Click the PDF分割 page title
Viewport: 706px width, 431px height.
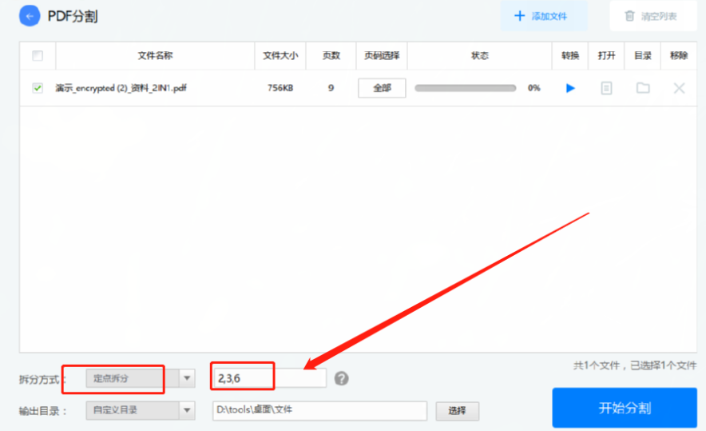[x=73, y=17]
